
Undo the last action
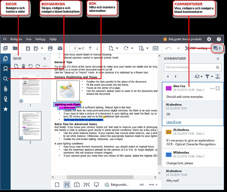pyautogui.click(x=168, y=48)
